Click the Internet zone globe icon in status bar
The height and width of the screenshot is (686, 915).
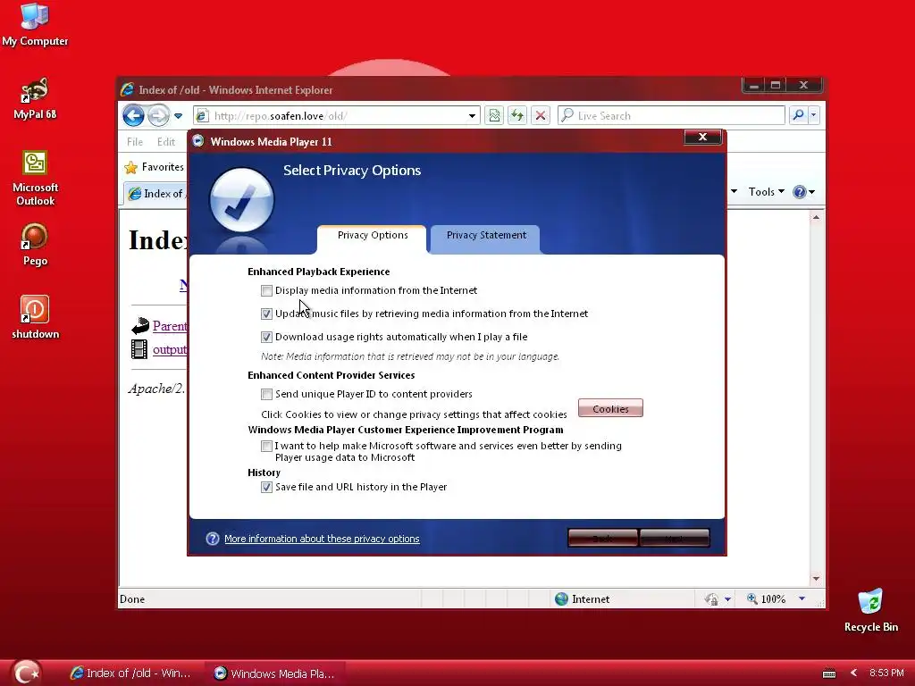561,599
